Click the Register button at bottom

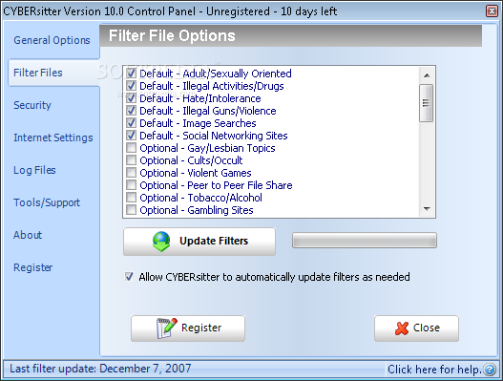click(188, 328)
